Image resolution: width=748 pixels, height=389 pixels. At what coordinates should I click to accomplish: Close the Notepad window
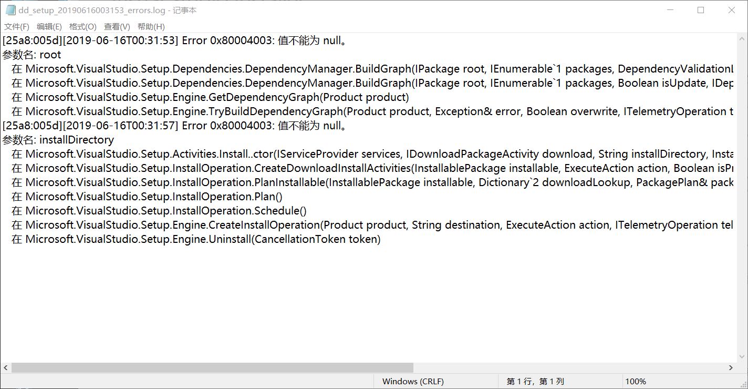pos(732,10)
